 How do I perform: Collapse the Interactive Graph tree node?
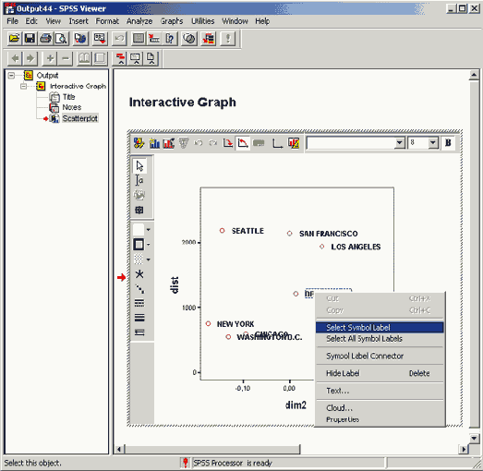pos(23,86)
